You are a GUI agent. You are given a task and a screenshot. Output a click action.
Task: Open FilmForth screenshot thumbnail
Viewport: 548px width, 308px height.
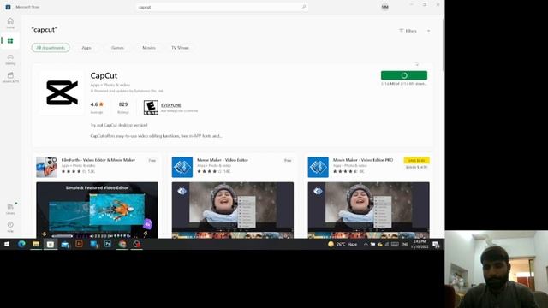(97, 210)
